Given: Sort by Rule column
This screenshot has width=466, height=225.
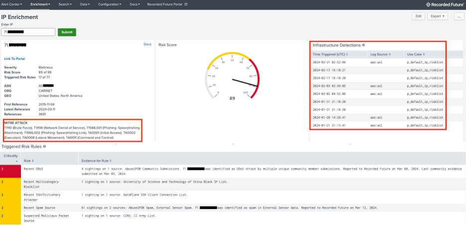Looking at the screenshot, I should pyautogui.click(x=28, y=161).
